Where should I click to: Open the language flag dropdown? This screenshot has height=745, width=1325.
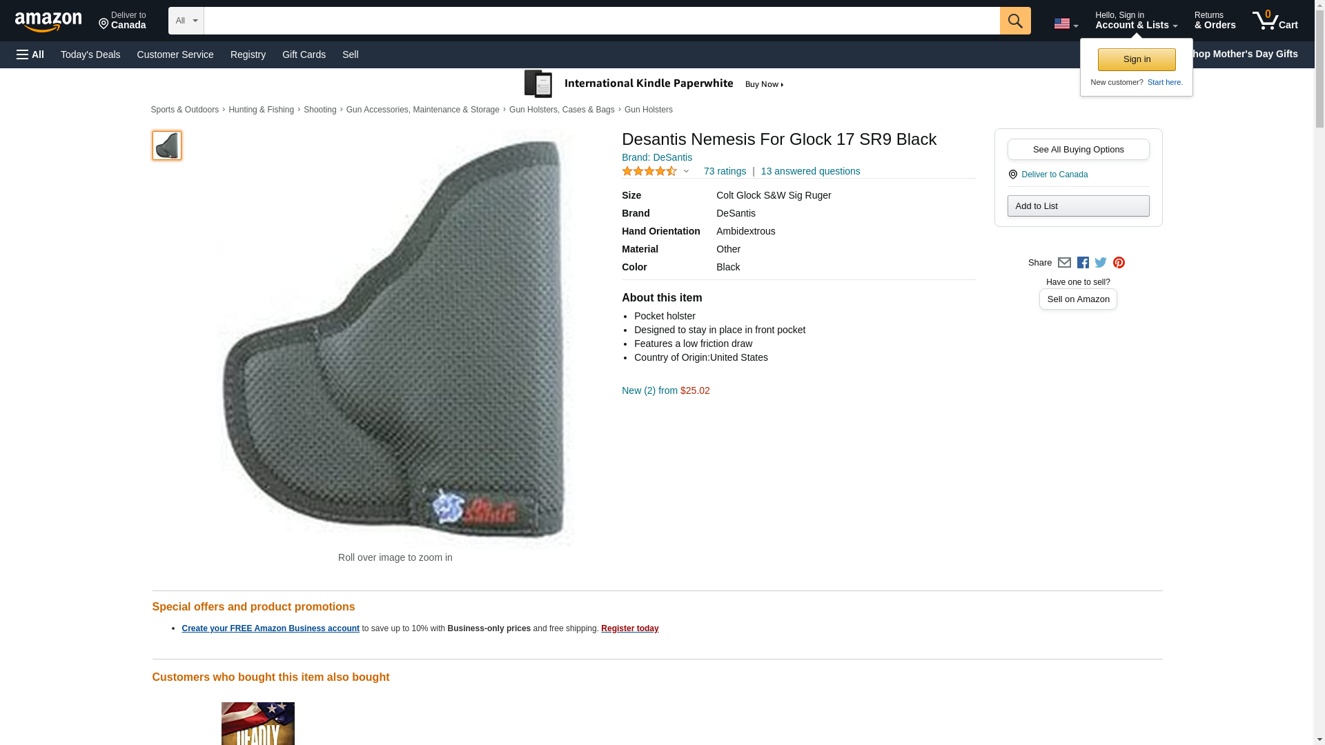[x=1066, y=23]
